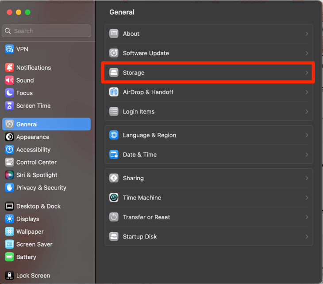Go to Desktop & Dock settings
Screen dimensions: 323x284
click(38, 206)
